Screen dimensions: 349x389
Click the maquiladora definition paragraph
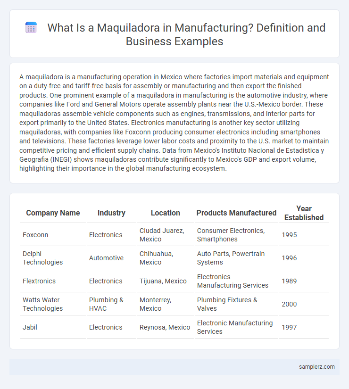[174, 123]
